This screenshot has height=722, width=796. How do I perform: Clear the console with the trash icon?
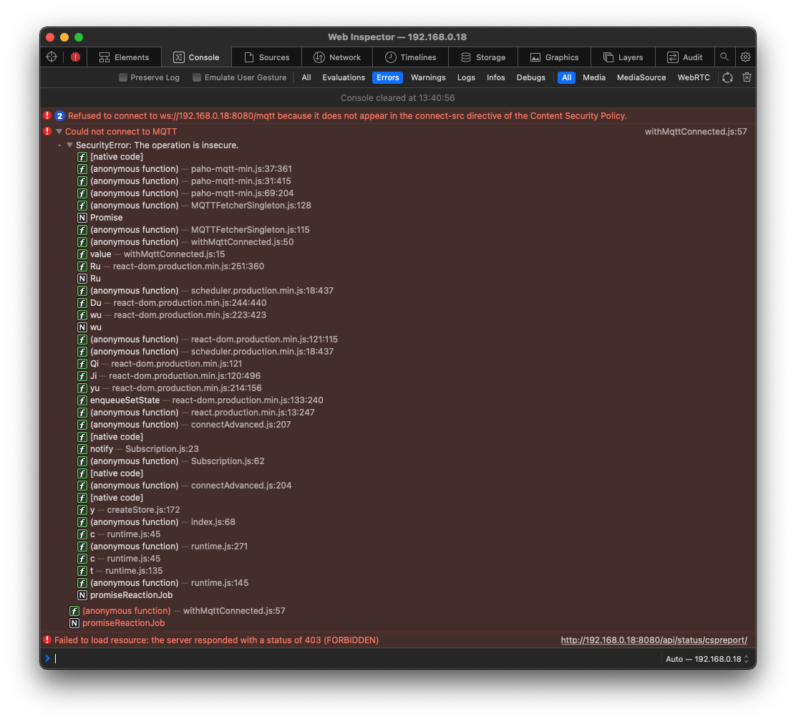coord(747,77)
